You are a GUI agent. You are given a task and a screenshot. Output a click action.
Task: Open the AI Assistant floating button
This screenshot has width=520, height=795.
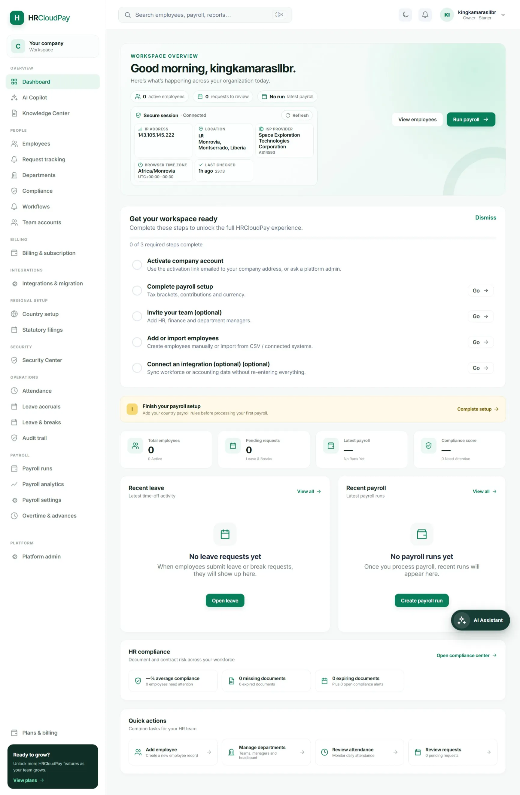coord(480,620)
